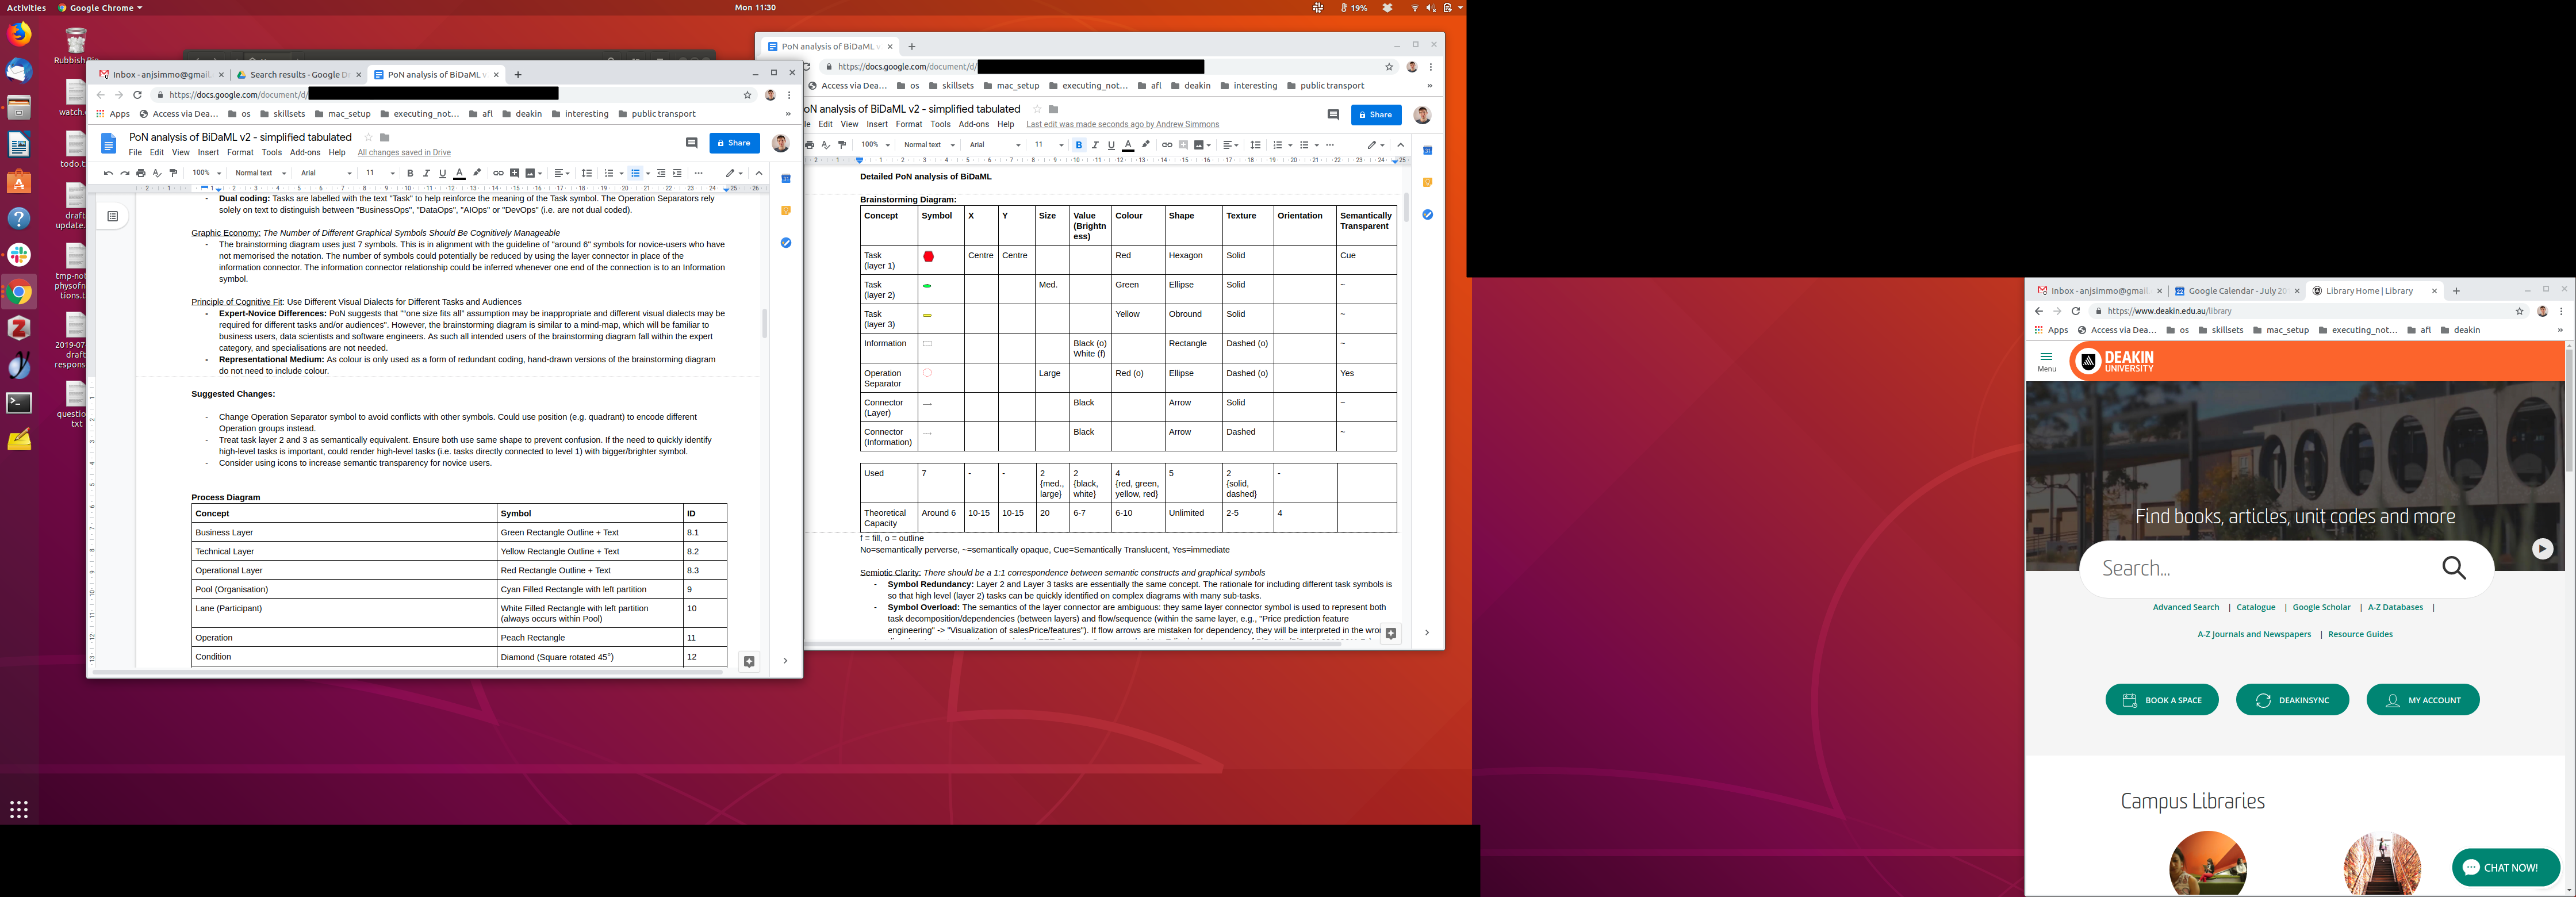
Task: Click the BOOK A SPACE button
Action: pyautogui.click(x=2162, y=700)
